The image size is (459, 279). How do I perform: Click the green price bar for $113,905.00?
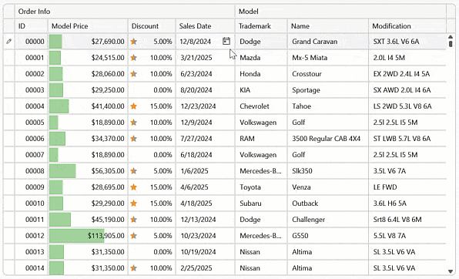(77, 236)
